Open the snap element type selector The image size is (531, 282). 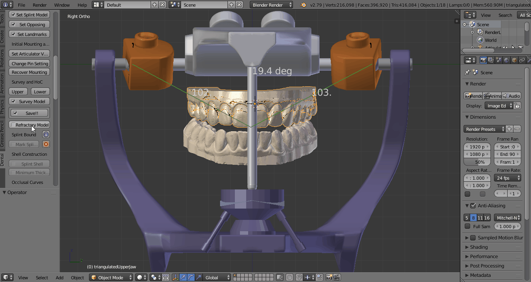[309, 277]
